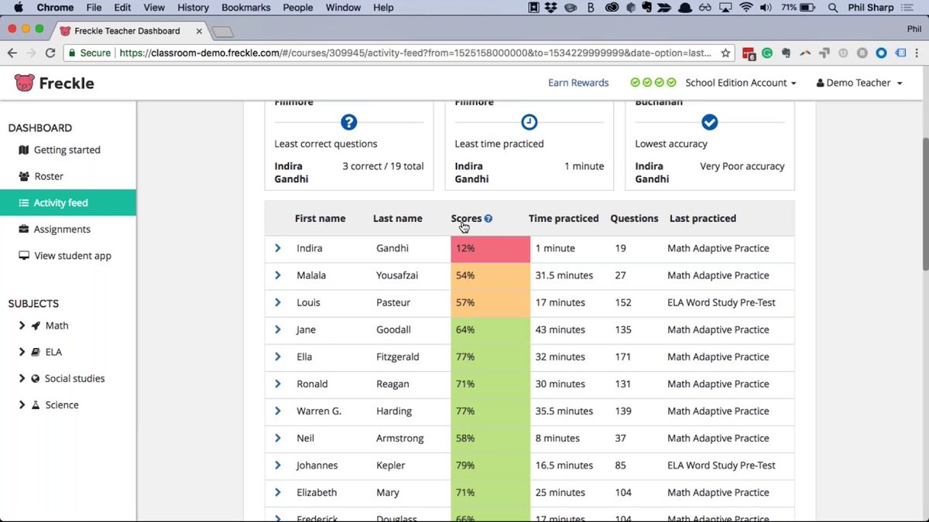Viewport: 929px width, 522px height.
Task: Open macOS Spotlight search icon
Action: click(x=833, y=8)
